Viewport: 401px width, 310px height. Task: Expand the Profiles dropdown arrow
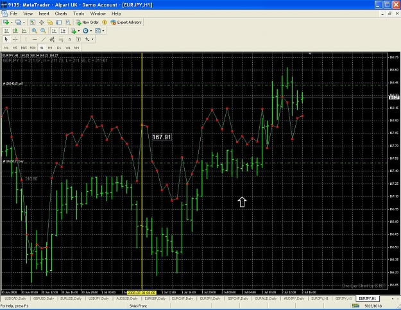coord(24,22)
